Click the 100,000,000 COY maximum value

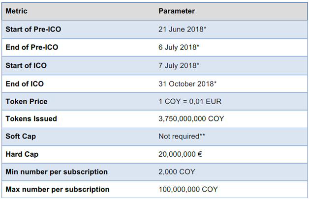[x=188, y=189]
